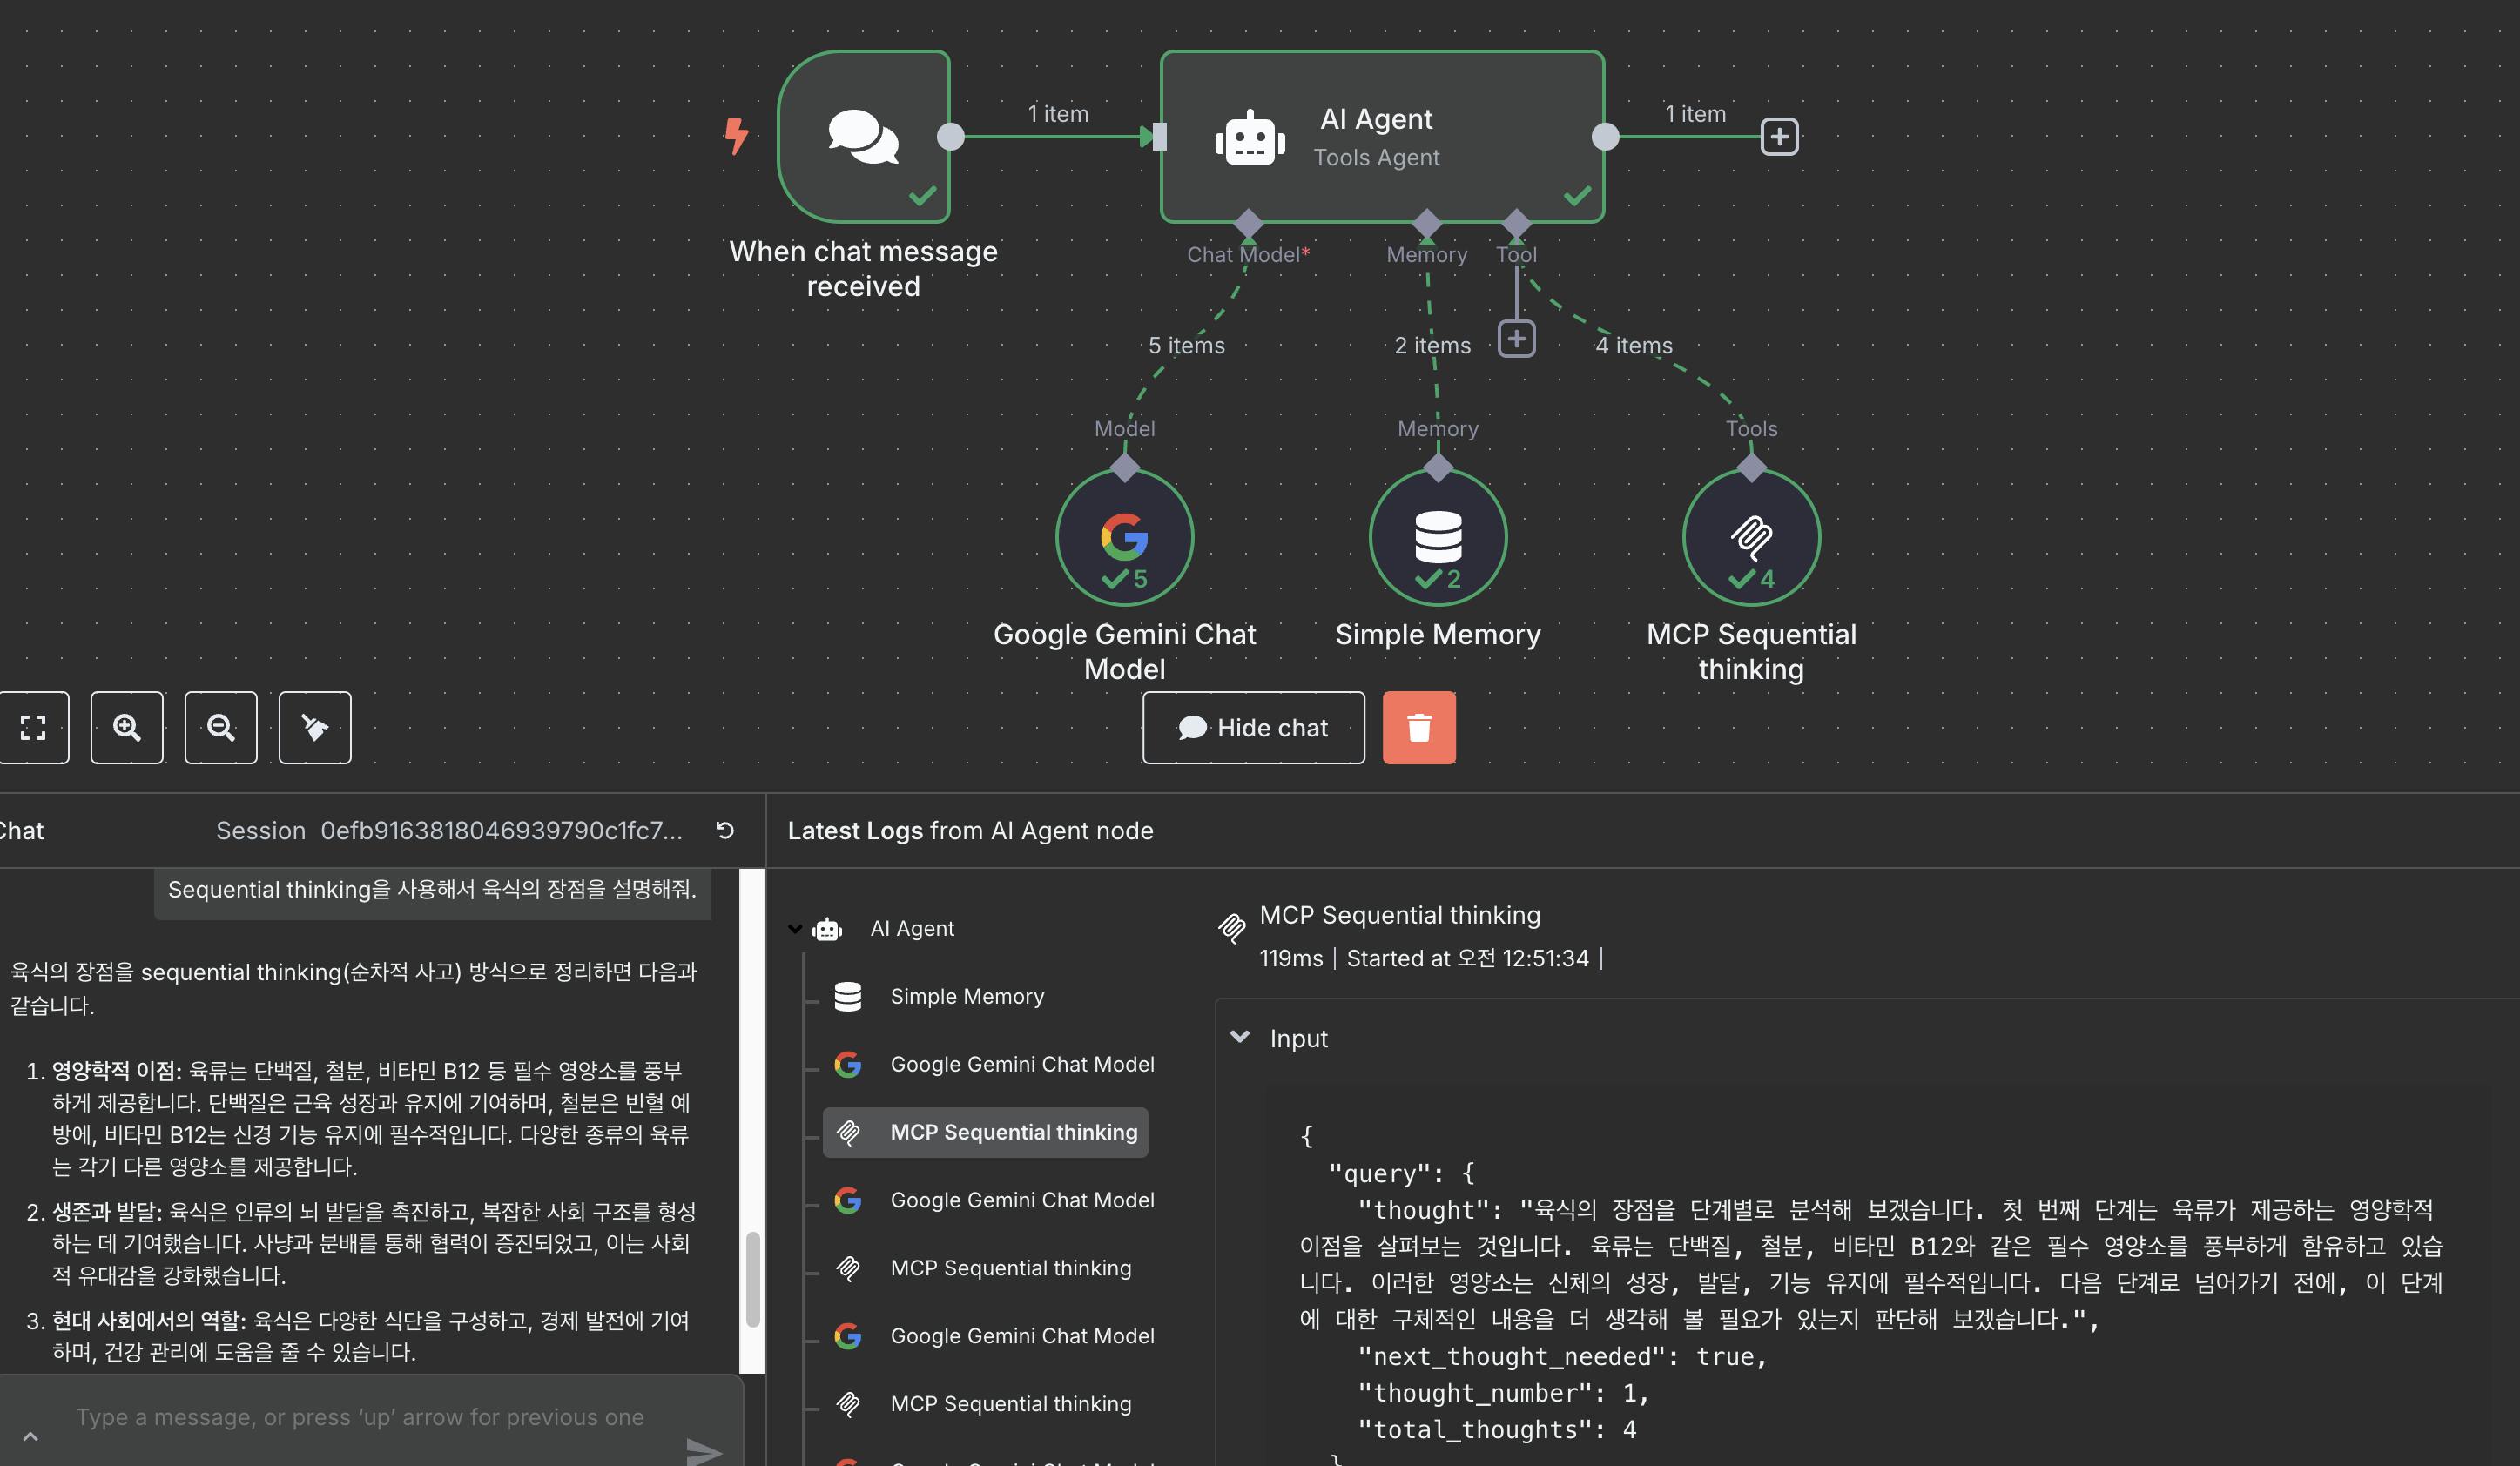This screenshot has width=2520, height=1466.
Task: Reset the chat session with refresh icon
Action: (x=725, y=830)
